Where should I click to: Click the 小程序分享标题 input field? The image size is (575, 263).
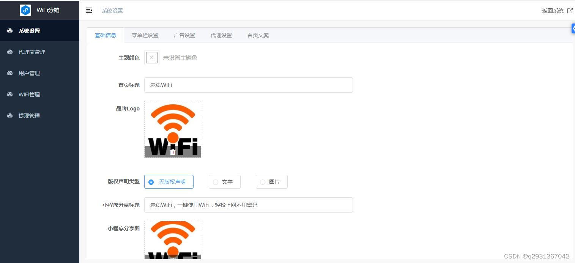click(249, 205)
